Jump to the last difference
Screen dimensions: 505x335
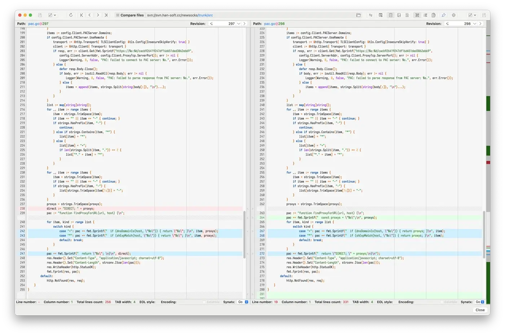(106, 15)
